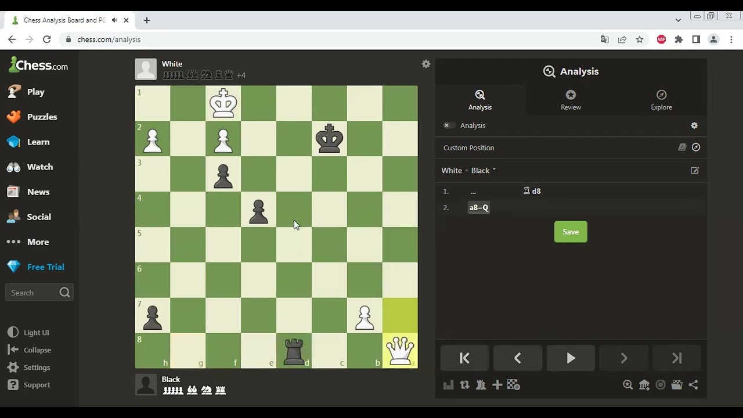Image resolution: width=743 pixels, height=418 pixels.
Task: Select move d8 in move list
Action: (x=532, y=191)
